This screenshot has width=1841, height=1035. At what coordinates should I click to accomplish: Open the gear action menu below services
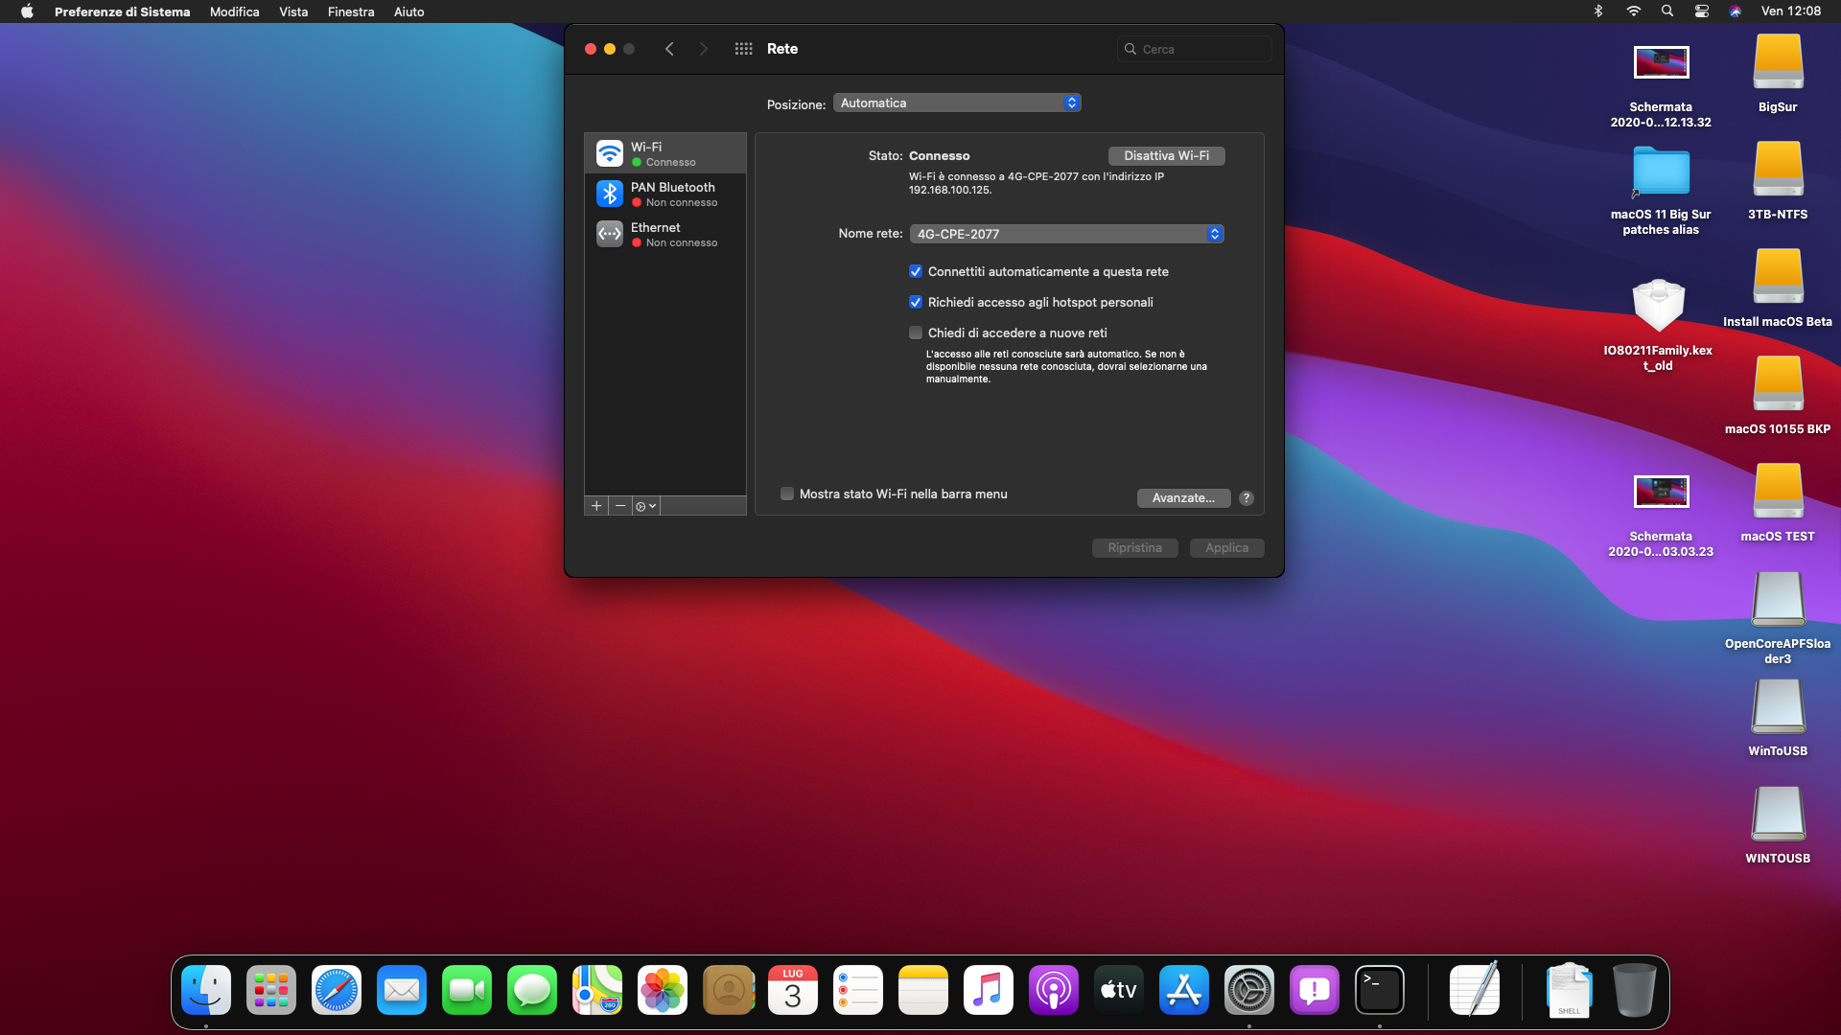[x=645, y=506]
